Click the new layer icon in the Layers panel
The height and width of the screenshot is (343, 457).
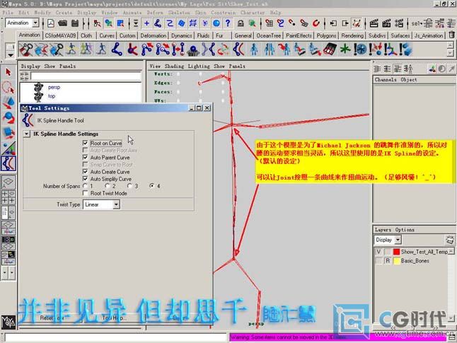click(450, 240)
